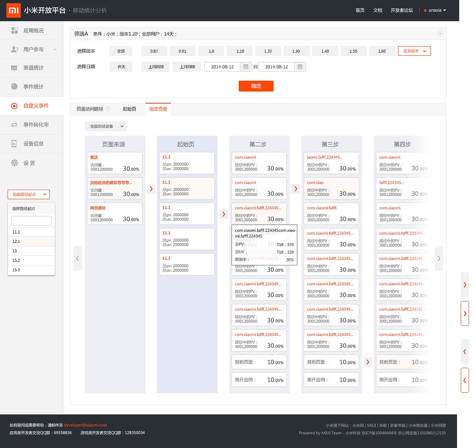
Task: Open the end date calendar picker
Action: pyautogui.click(x=300, y=67)
